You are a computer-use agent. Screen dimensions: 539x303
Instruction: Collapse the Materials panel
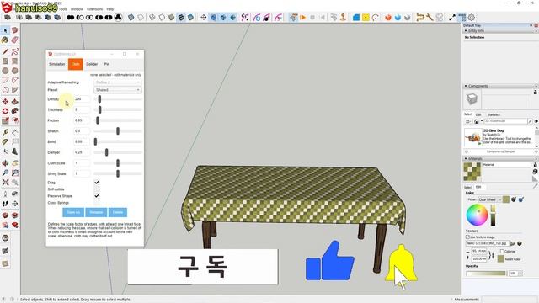[x=466, y=159]
